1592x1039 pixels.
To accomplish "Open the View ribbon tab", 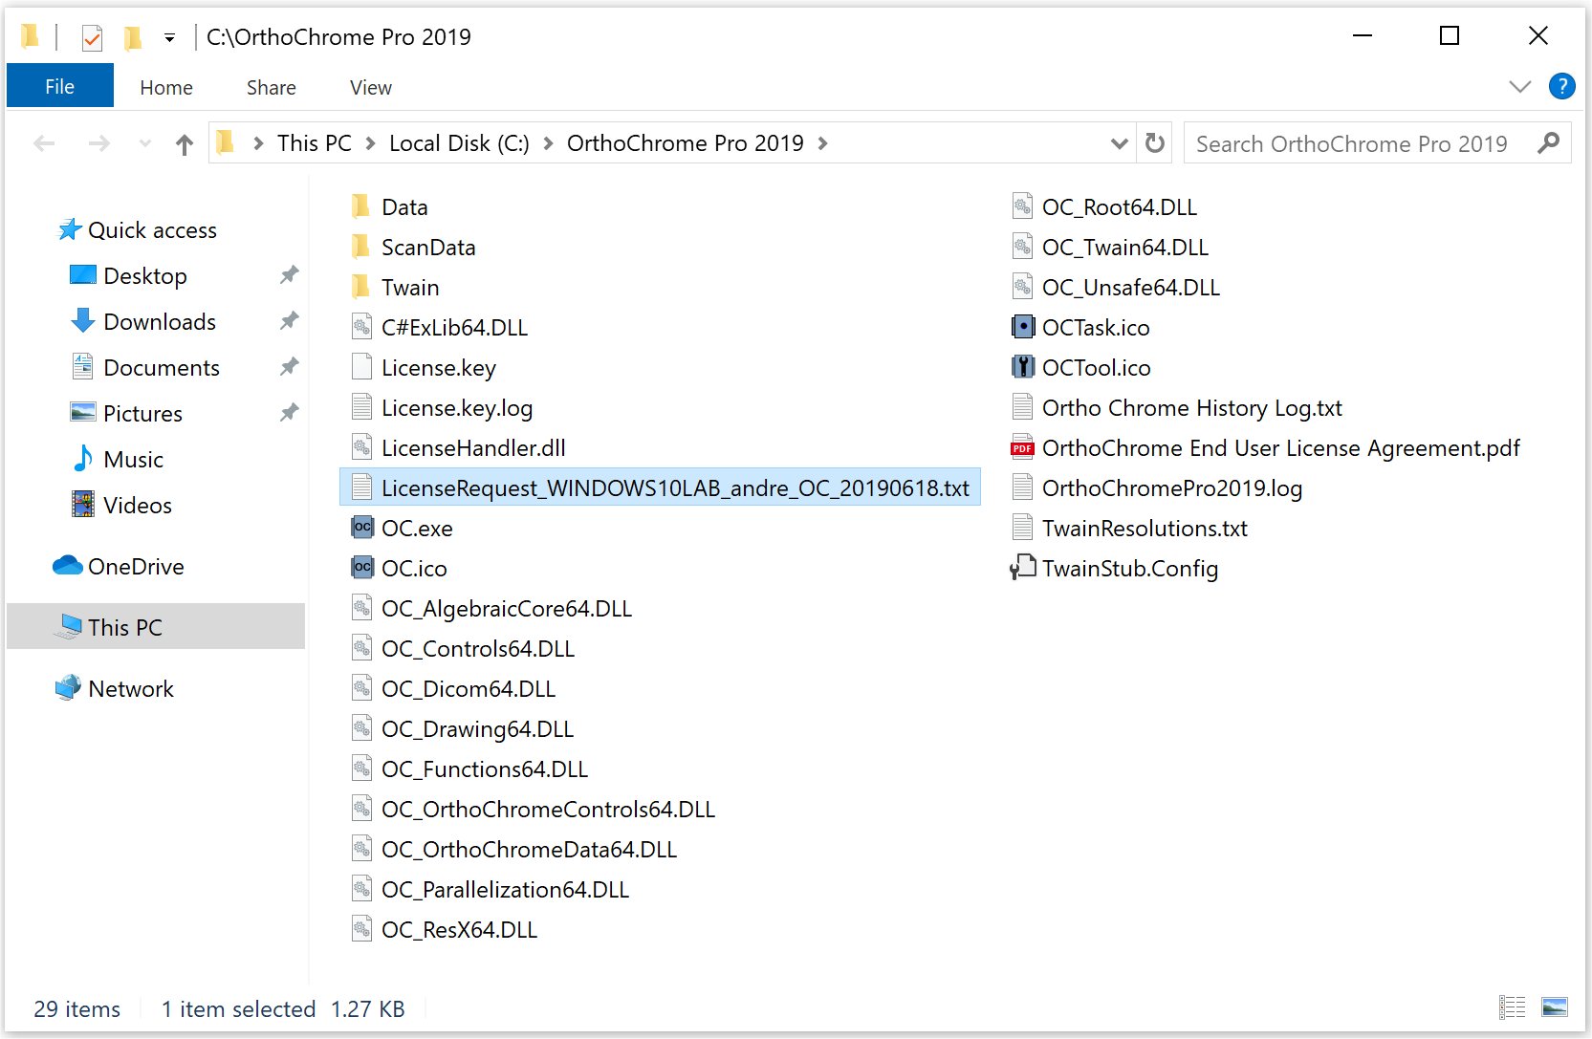I will tap(370, 88).
